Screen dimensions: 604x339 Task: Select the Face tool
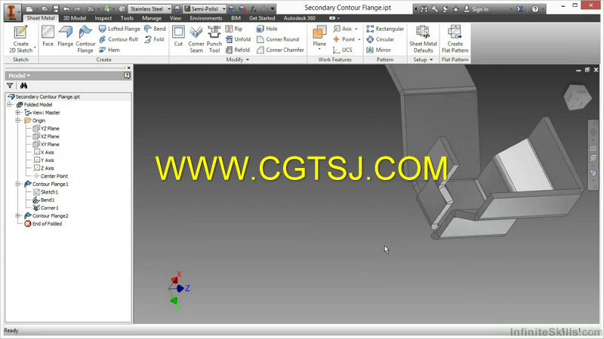click(48, 36)
